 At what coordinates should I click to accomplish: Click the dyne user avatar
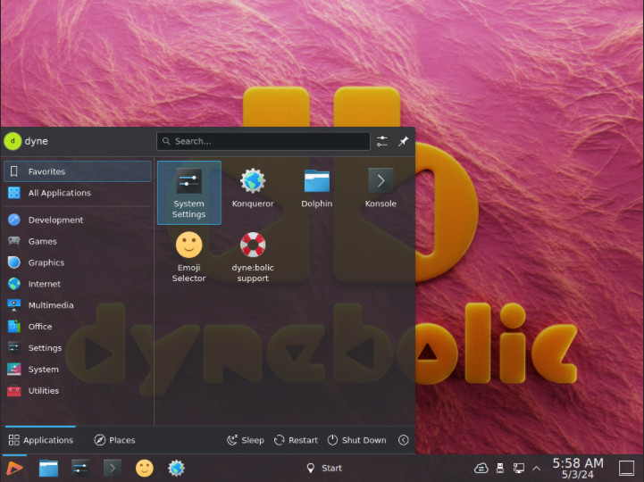(13, 141)
